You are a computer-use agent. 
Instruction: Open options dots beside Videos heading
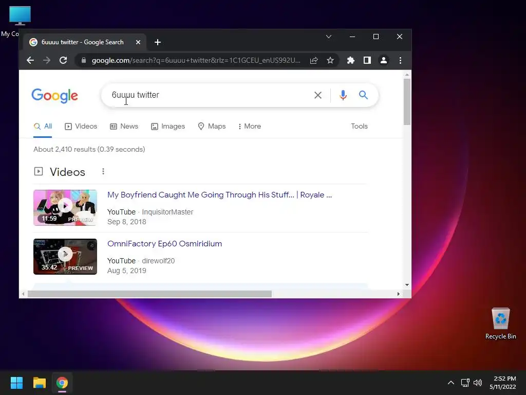click(103, 172)
